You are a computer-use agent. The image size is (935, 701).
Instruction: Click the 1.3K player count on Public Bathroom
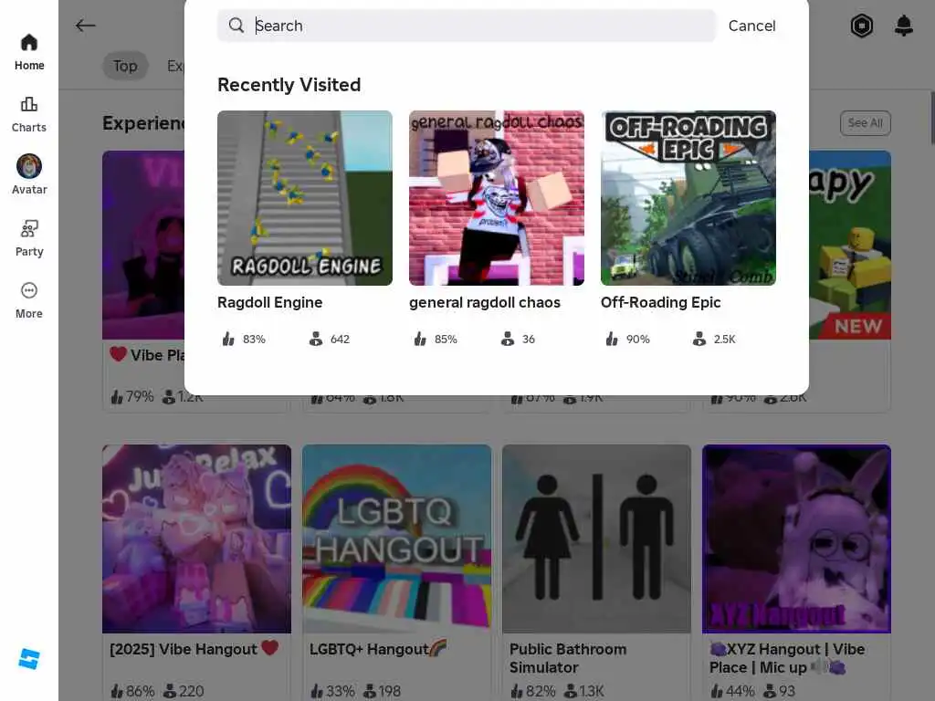[x=591, y=691]
